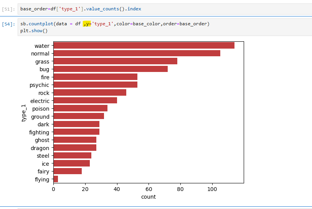
Task: Click the 'ground' bar in chart
Action: (79, 116)
